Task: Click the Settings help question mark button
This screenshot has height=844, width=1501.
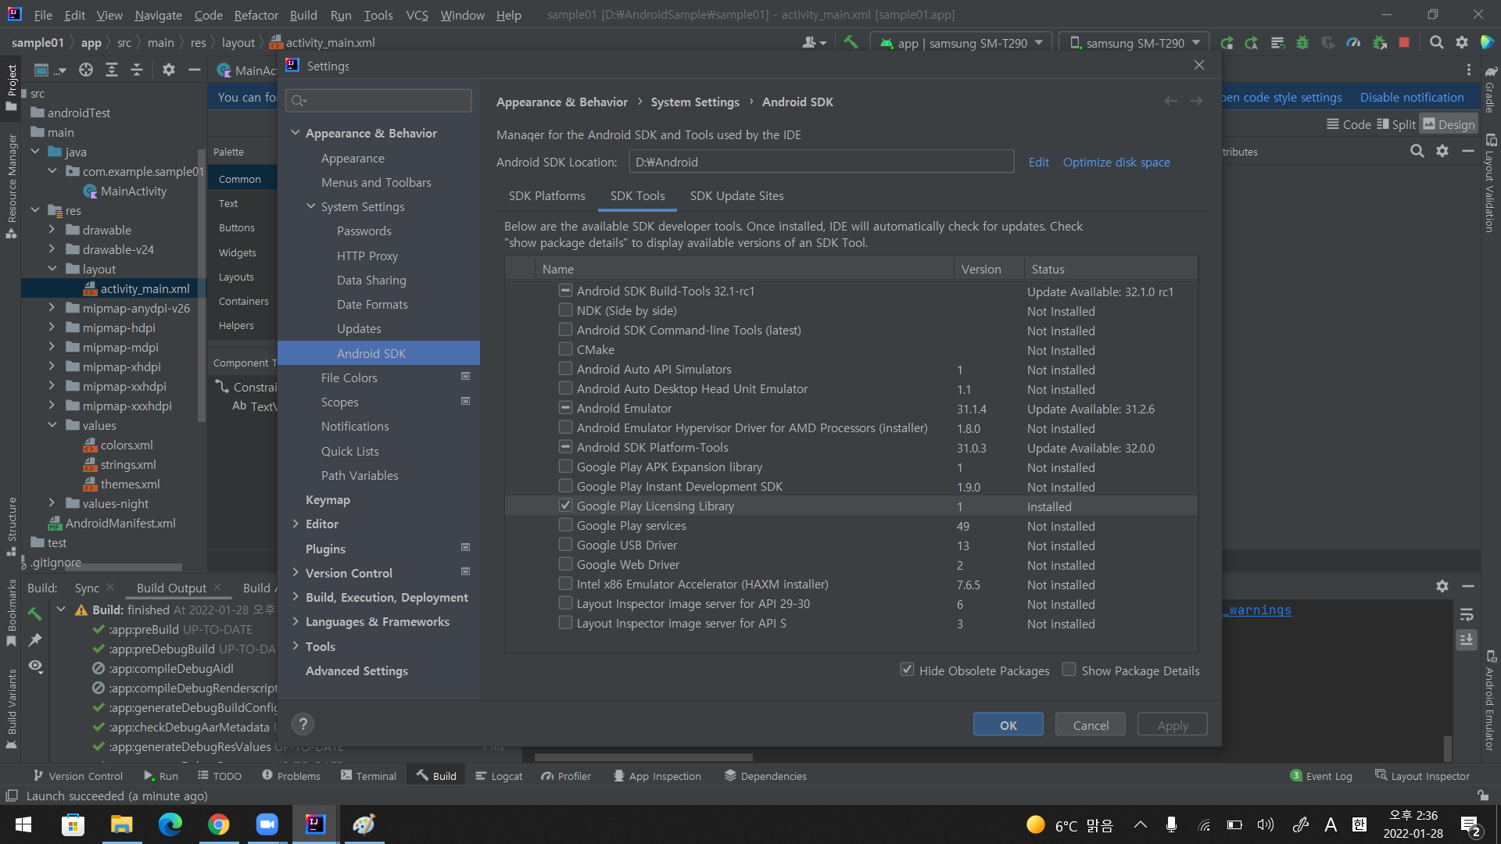Action: coord(303,724)
